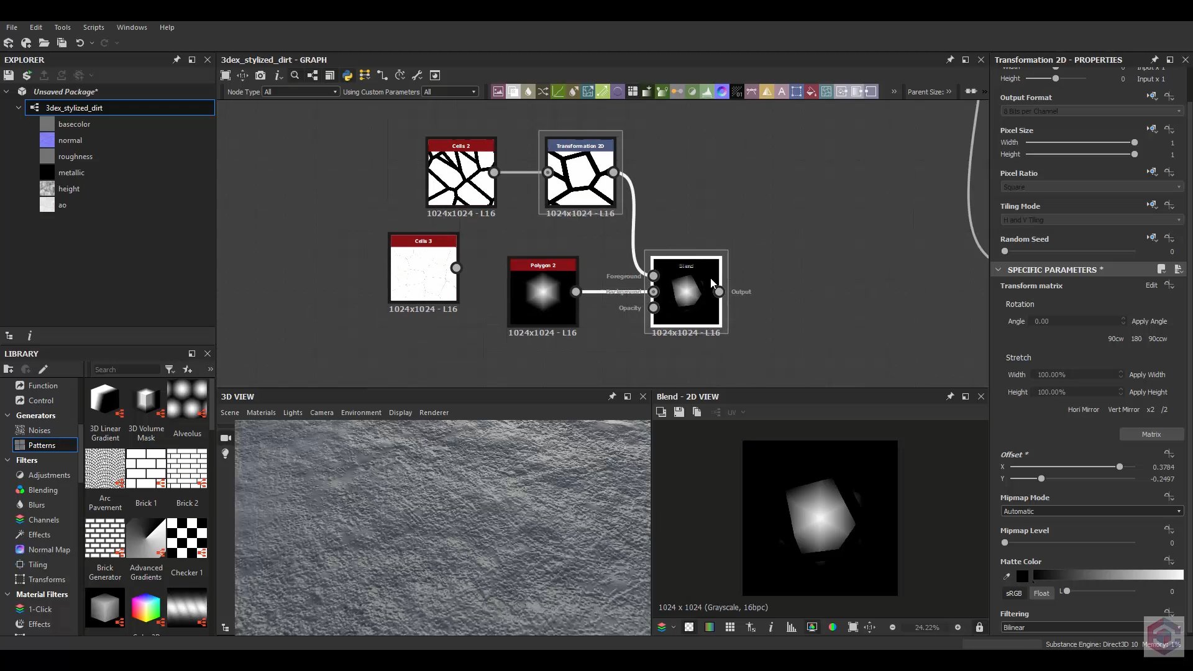Collapse the Specific Parameters section
Image resolution: width=1193 pixels, height=671 pixels.
tap(999, 270)
